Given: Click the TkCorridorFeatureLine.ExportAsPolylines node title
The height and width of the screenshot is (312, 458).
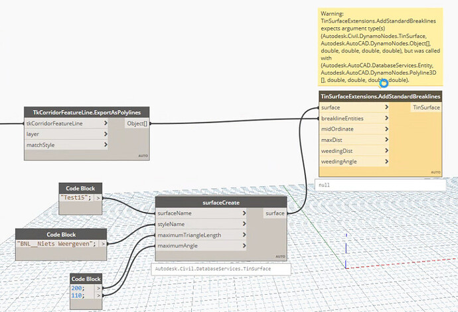Looking at the screenshot, I should pos(87,112).
